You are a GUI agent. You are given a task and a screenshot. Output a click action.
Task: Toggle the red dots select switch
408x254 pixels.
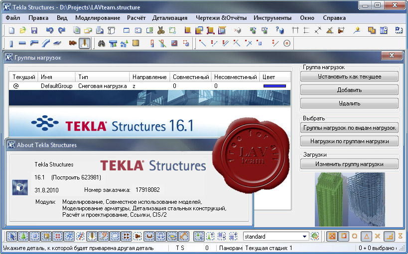coord(58,236)
